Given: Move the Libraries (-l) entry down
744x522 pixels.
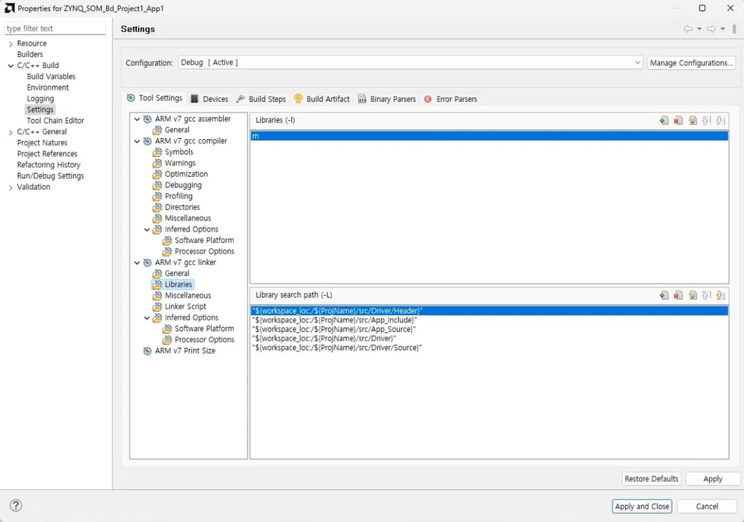Looking at the screenshot, I should point(720,120).
